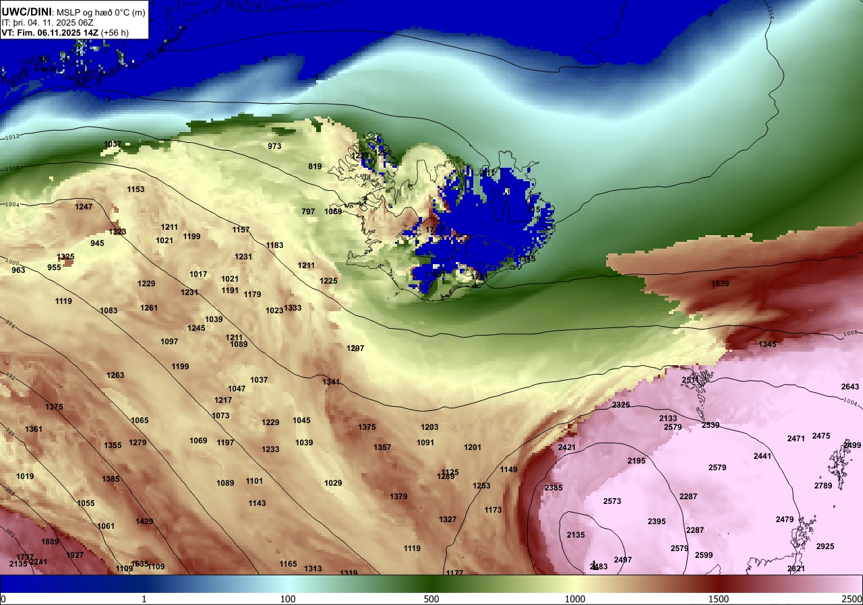This screenshot has height=605, width=863.
Task: Pick the map value 2599
Action: point(704,555)
